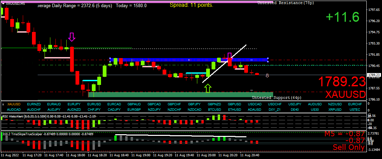Screen dimensions: 382x159
Task: Click the Today = 1580.0 readout
Action: coord(131,5)
